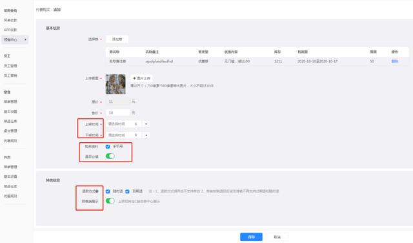Click the 券名称 column header
The height and width of the screenshot is (243, 413).
(114, 52)
